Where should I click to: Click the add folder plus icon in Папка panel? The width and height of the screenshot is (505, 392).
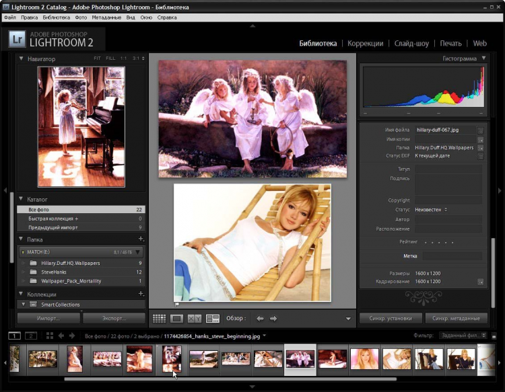[x=141, y=239]
